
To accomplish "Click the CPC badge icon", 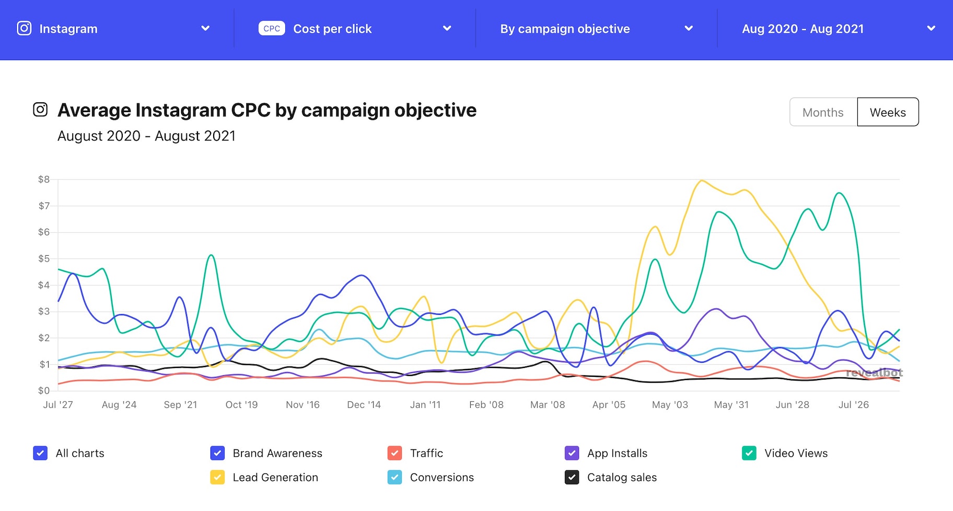I will [x=272, y=28].
